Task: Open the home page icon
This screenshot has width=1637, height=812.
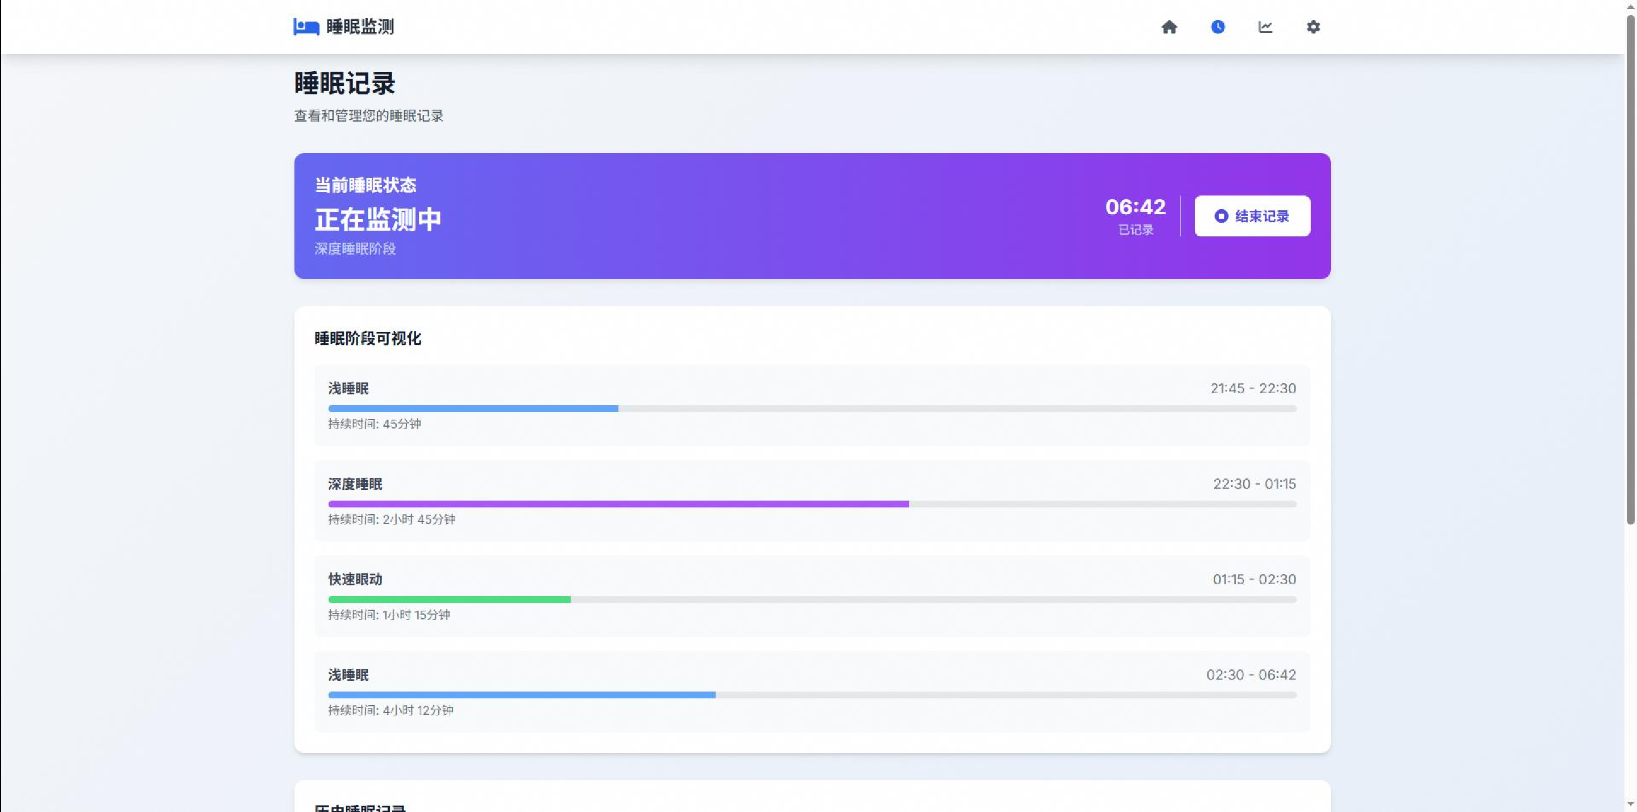Action: click(1169, 27)
